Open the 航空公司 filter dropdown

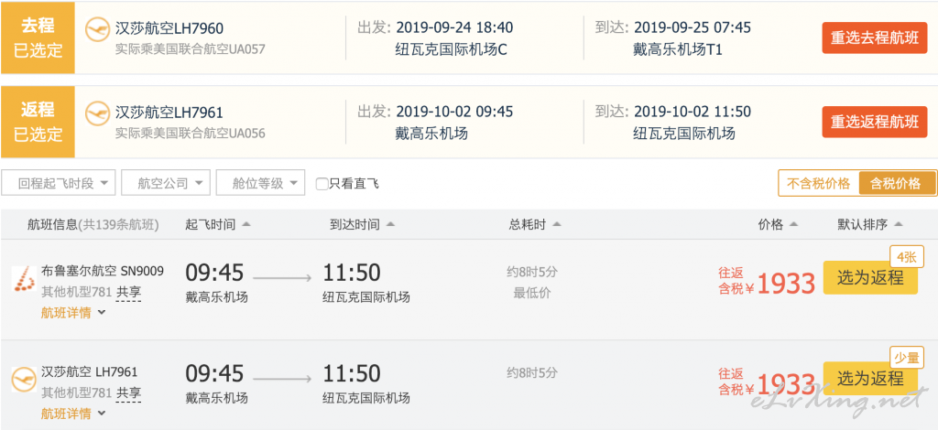point(165,183)
